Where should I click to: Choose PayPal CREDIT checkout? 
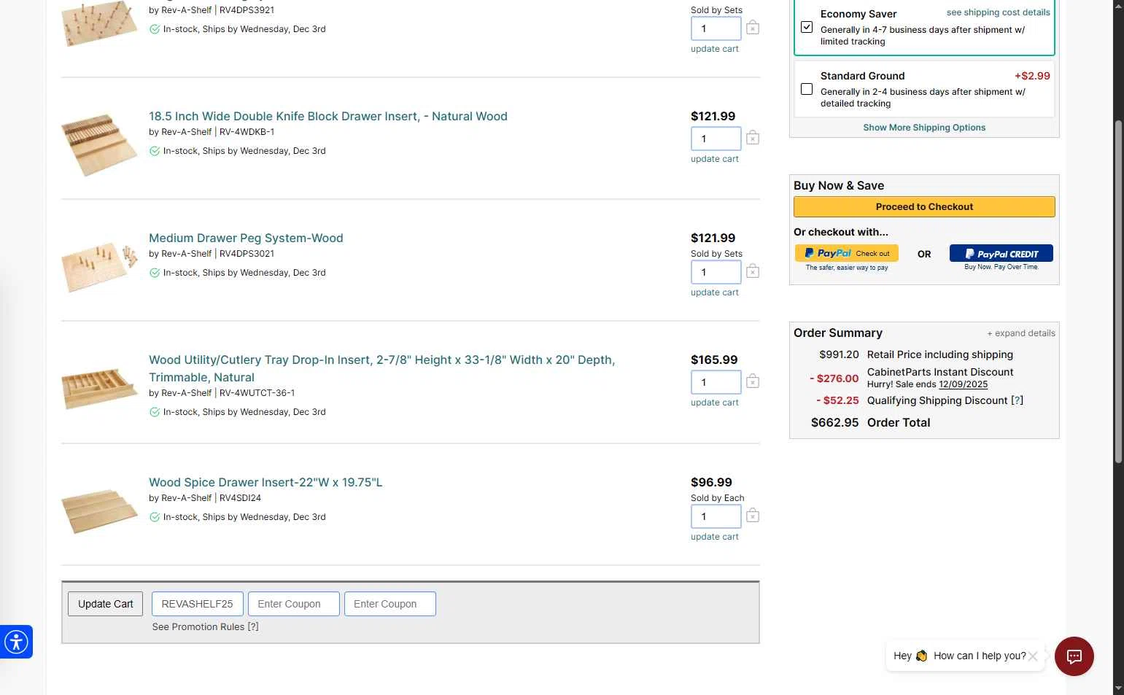pyautogui.click(x=1001, y=253)
